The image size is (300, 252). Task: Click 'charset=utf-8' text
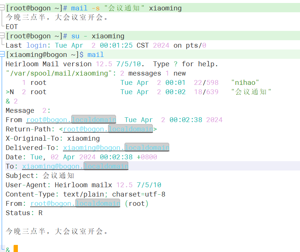(x=138, y=194)
